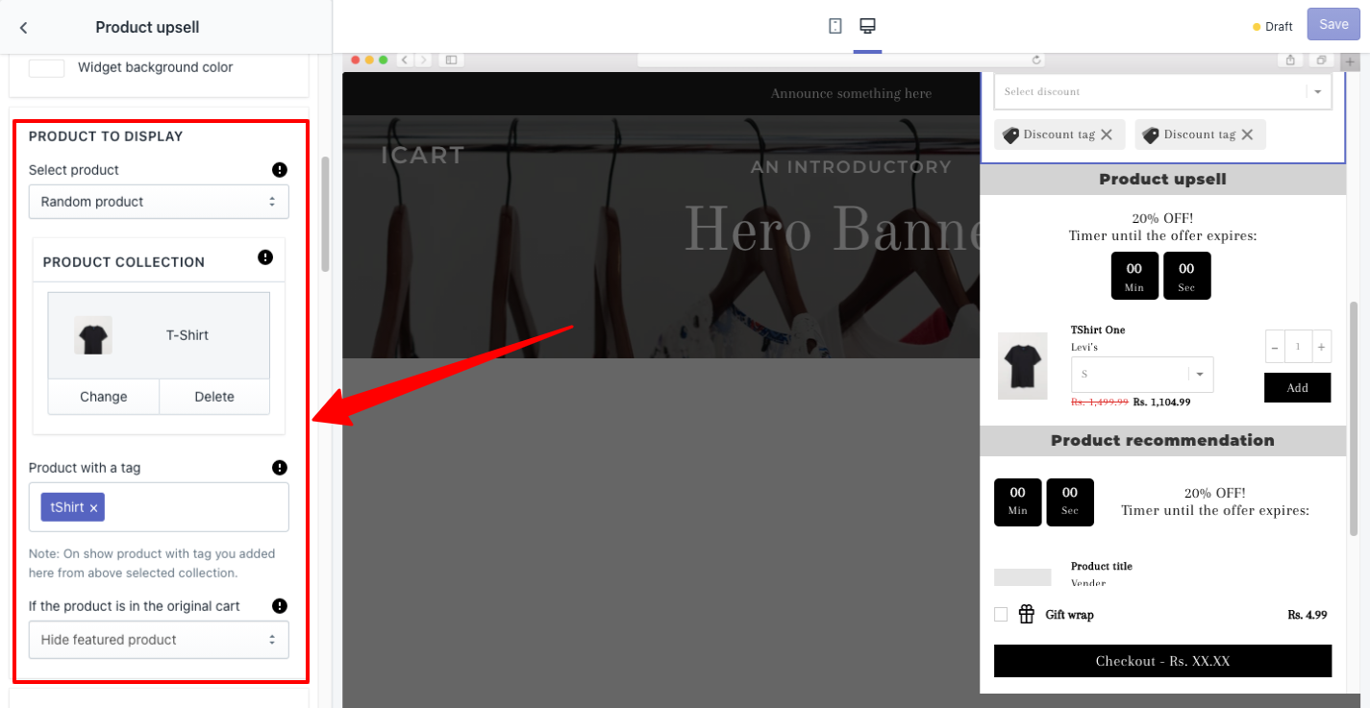This screenshot has height=708, width=1370.
Task: Open original cart option info icon
Action: (279, 606)
